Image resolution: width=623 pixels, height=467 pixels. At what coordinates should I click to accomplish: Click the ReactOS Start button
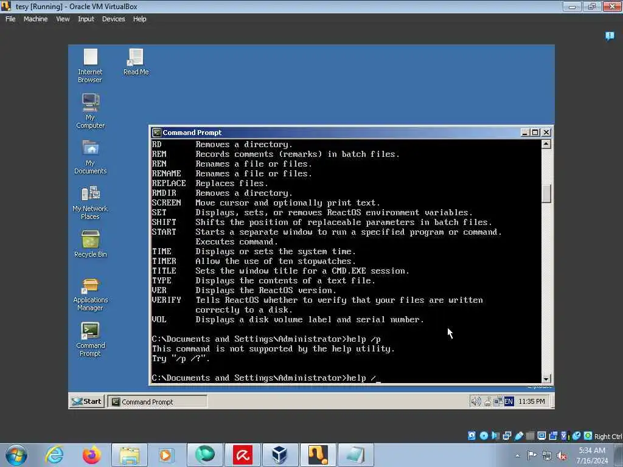(87, 401)
